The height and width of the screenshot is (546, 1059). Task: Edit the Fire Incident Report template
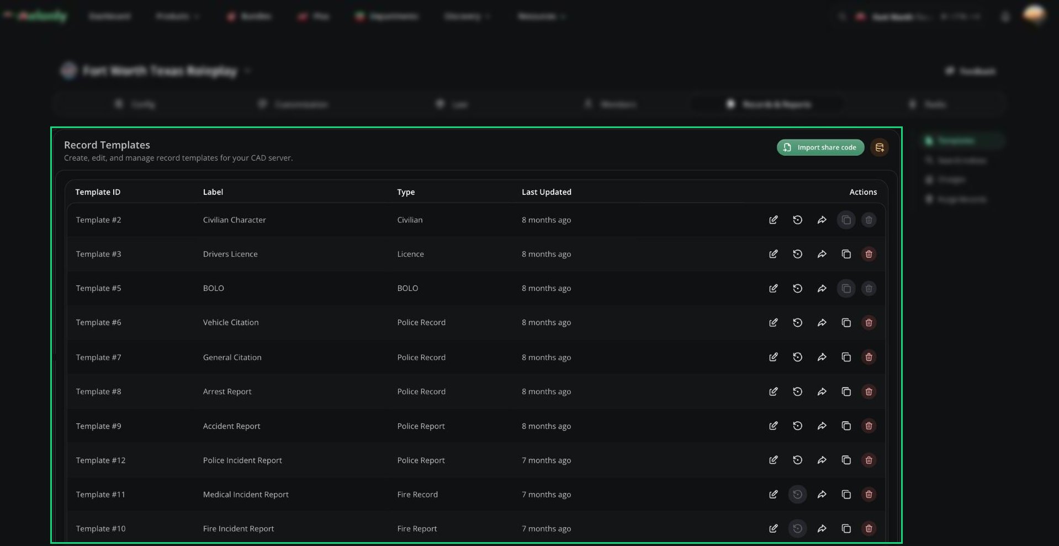click(774, 528)
